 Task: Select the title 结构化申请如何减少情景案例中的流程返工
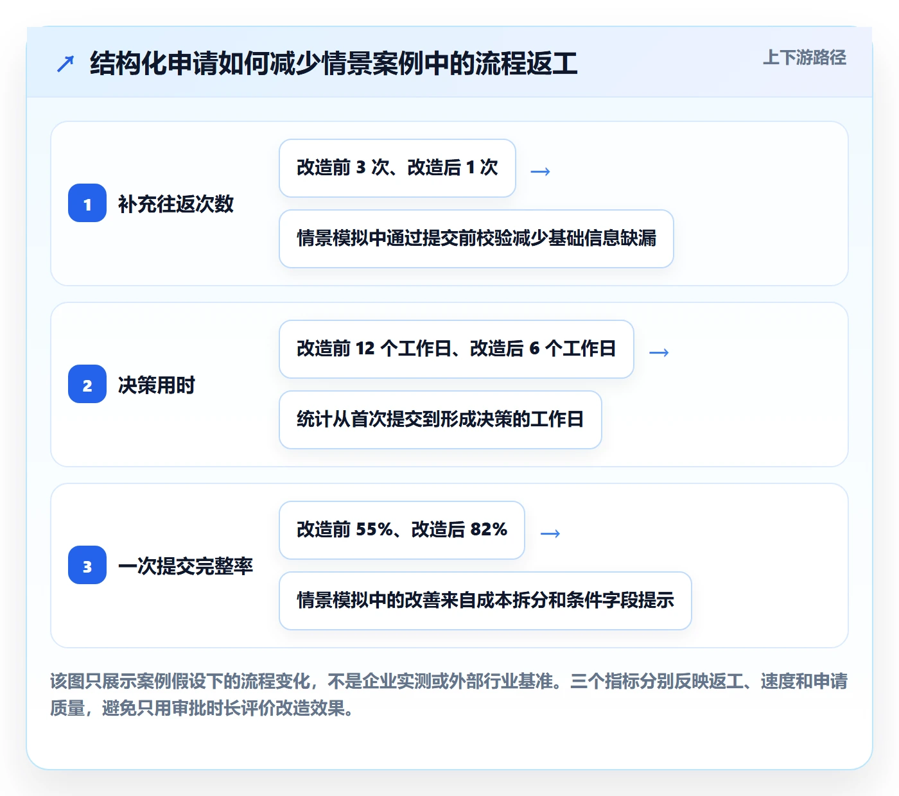pos(334,64)
